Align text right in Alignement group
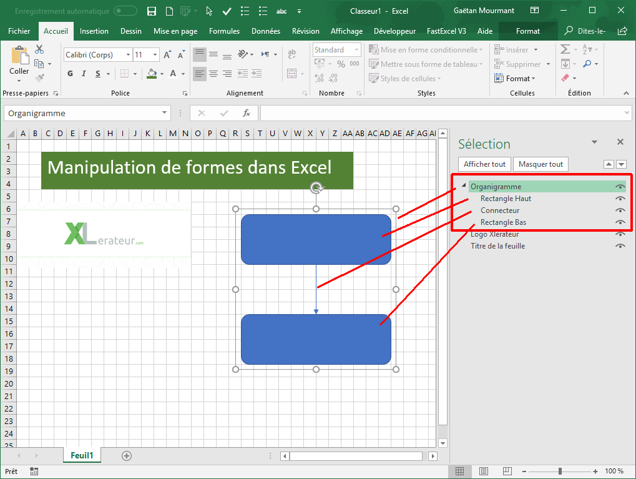The height and width of the screenshot is (479, 636). point(227,74)
